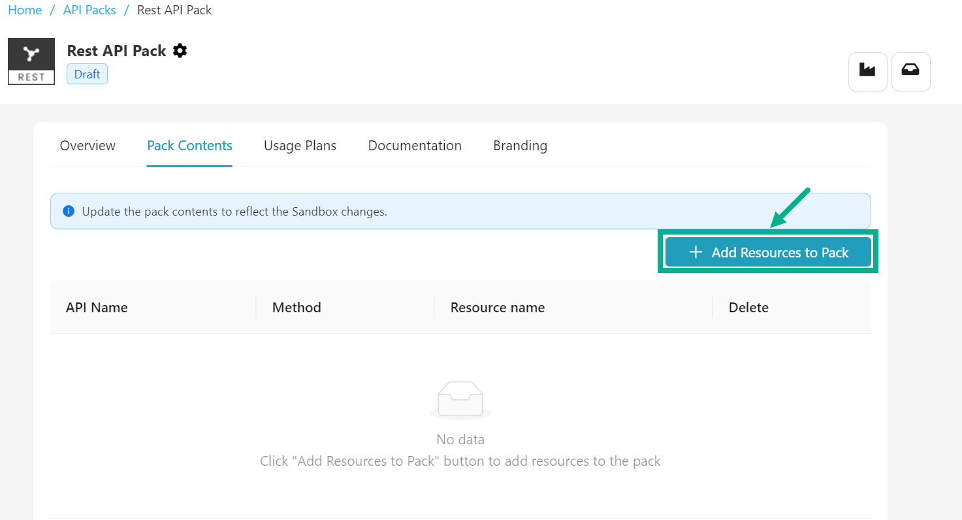Go to the Documentation tab
Image resolution: width=962 pixels, height=520 pixels.
click(415, 146)
